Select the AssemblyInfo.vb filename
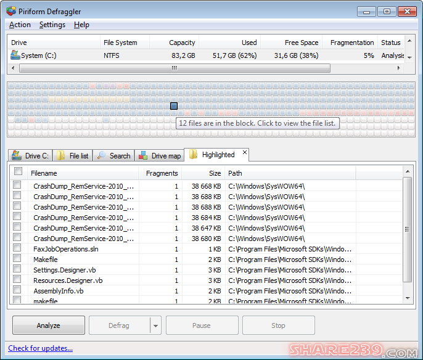Viewport: 423px width, 360px height. (x=59, y=291)
